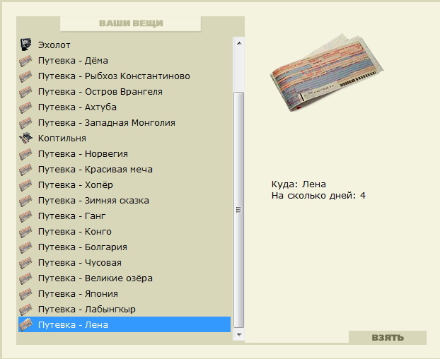This screenshot has height=359, width=440.
Task: Click the ticket icon beside Остров Врангеля
Action: (x=25, y=92)
